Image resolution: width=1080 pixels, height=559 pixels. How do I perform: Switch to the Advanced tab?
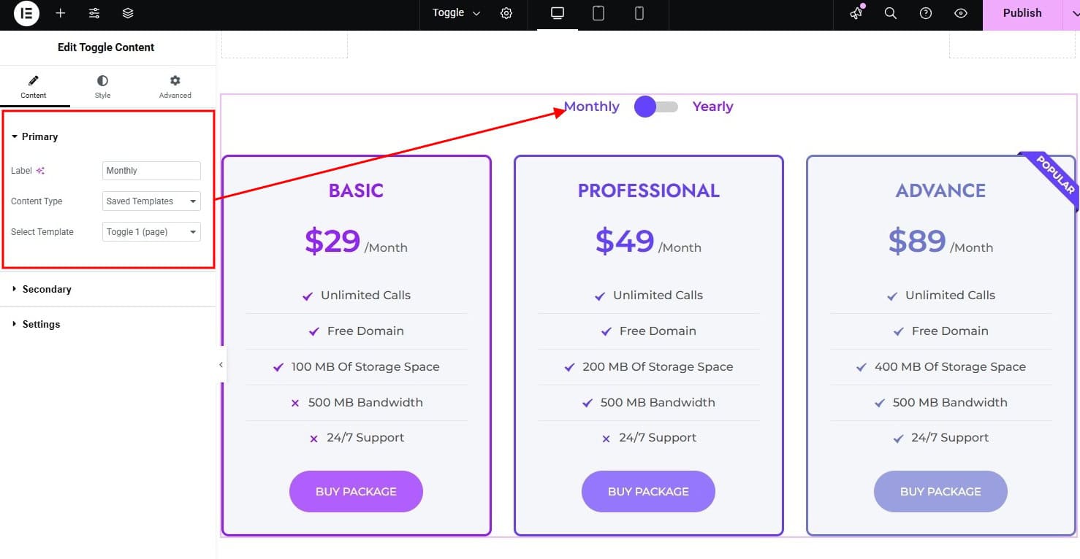coord(175,87)
